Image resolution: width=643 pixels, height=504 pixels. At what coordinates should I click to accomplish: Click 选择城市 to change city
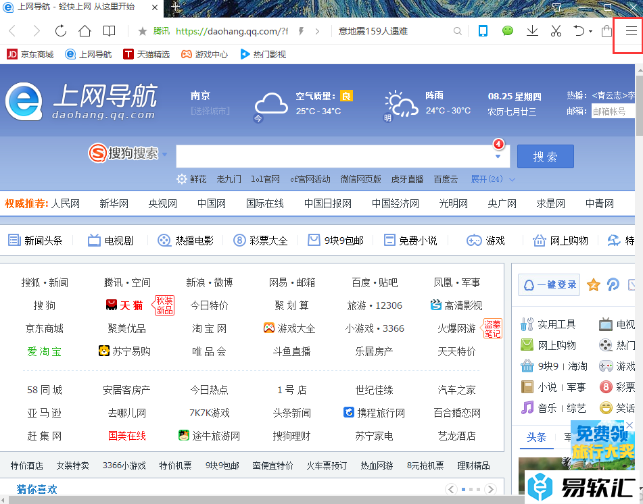[x=210, y=111]
